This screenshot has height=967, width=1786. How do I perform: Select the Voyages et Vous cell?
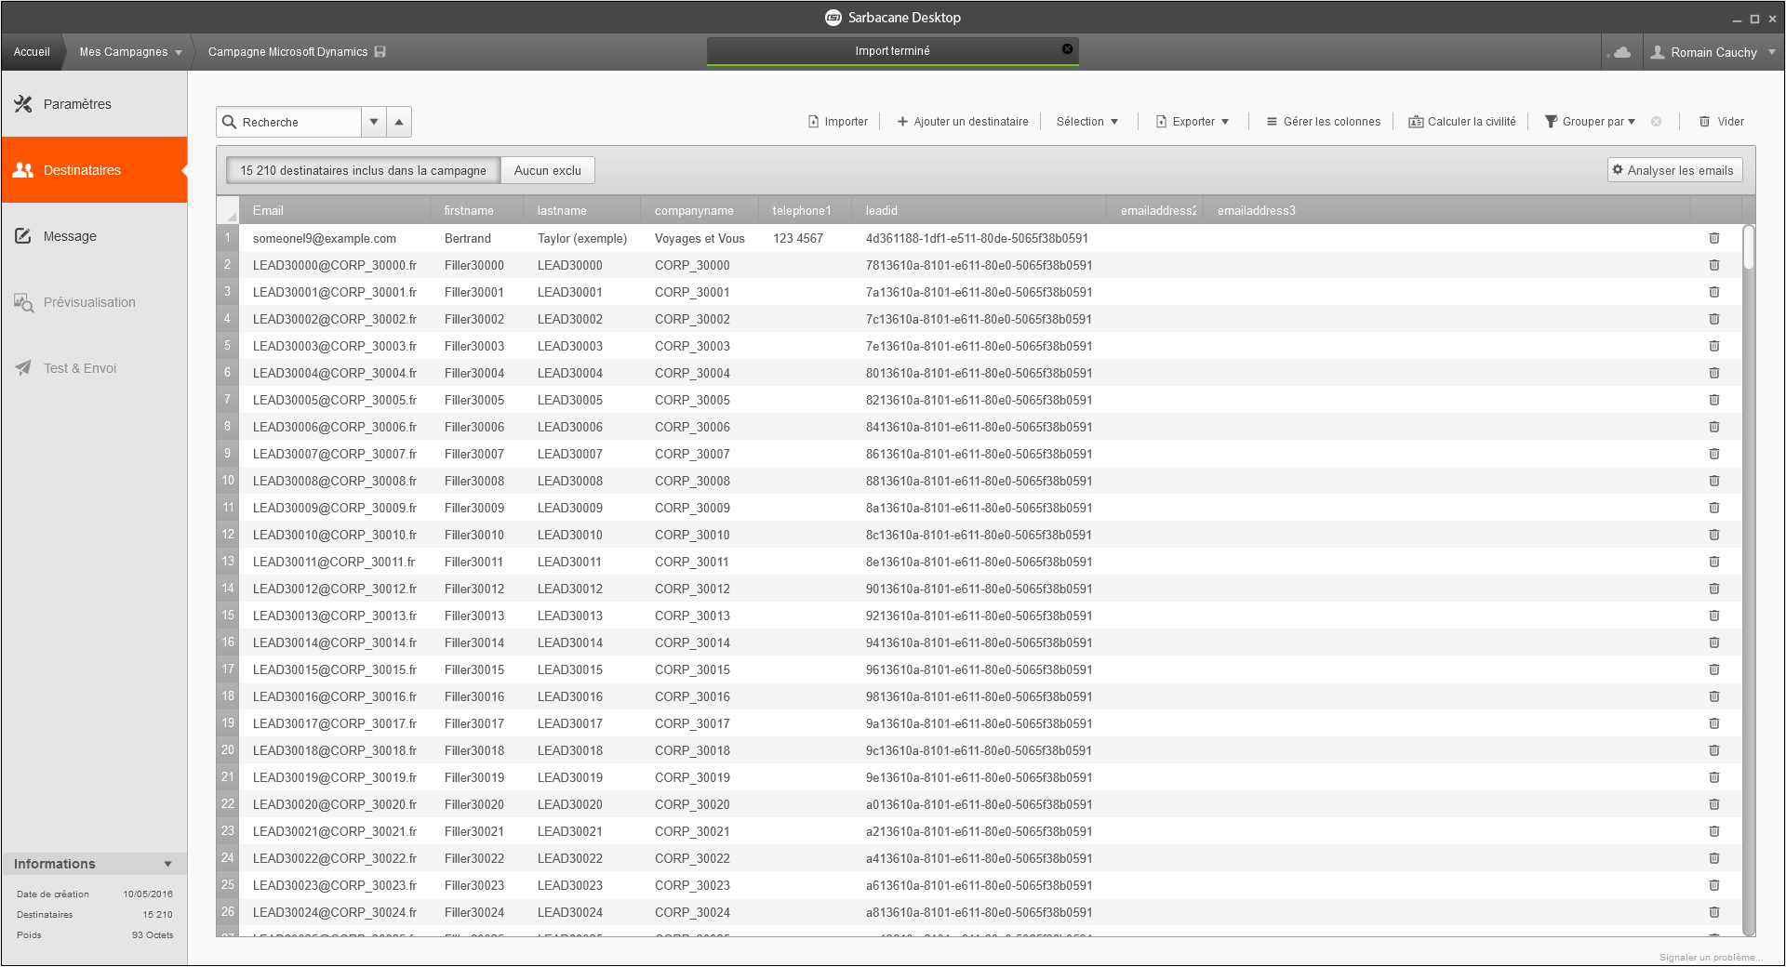point(700,238)
